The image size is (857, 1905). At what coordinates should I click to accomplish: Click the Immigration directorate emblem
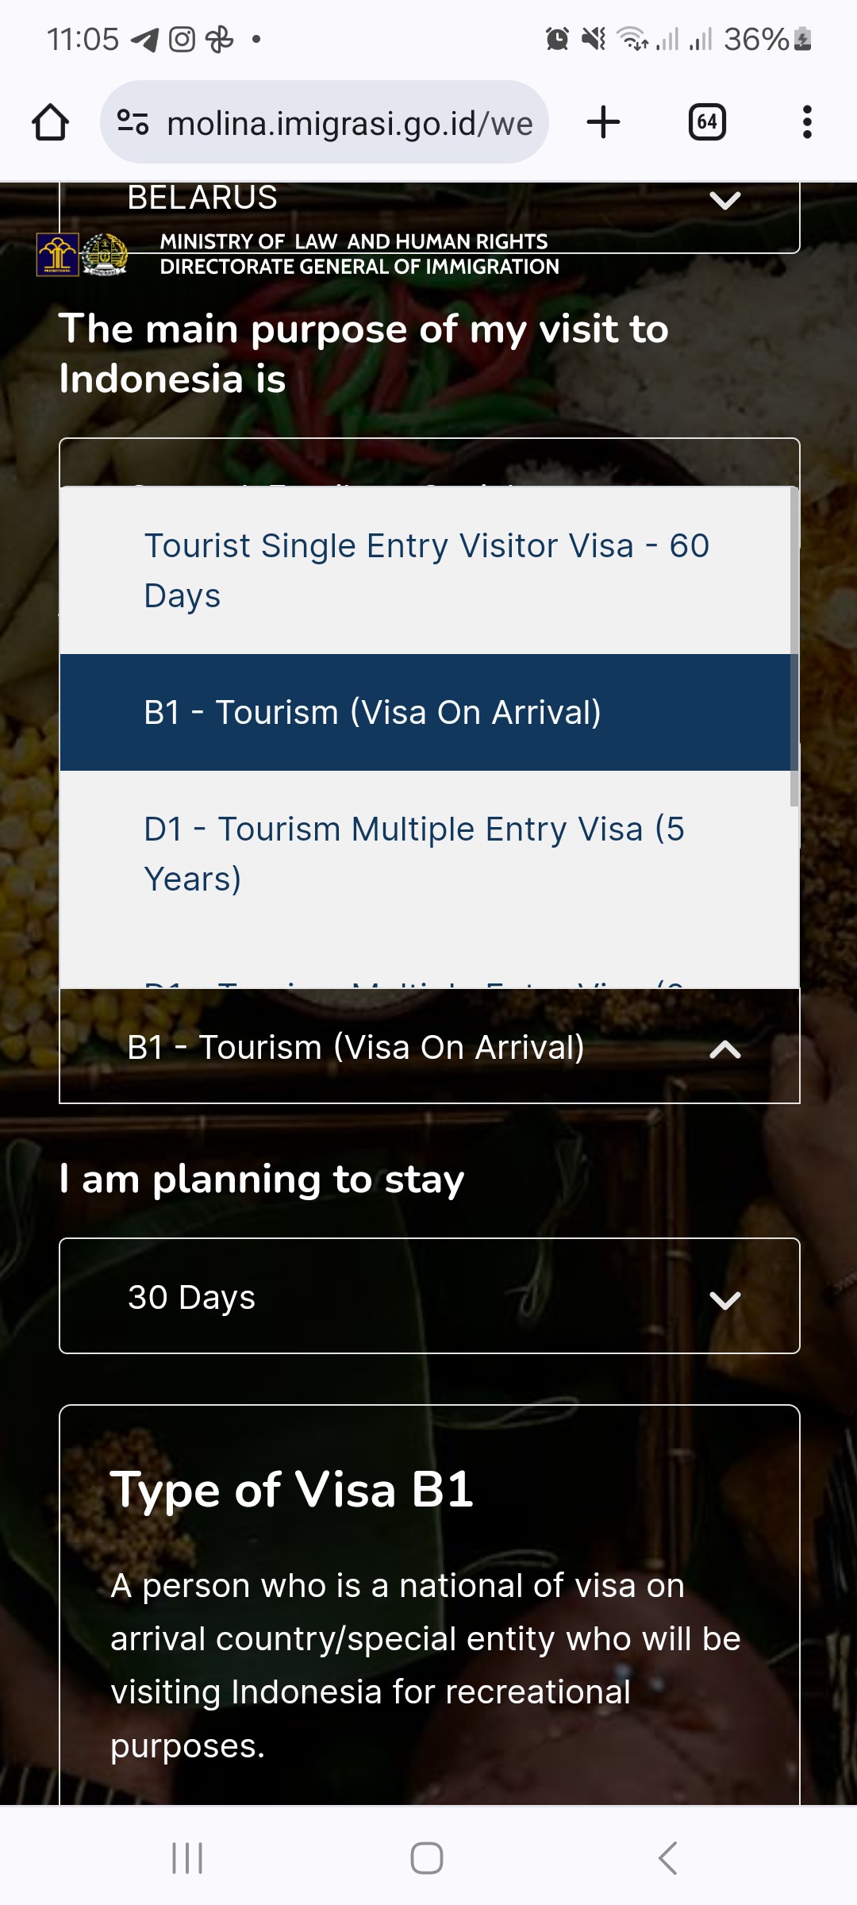[x=105, y=255]
